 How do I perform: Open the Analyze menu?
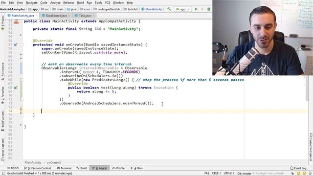coord(55,3)
